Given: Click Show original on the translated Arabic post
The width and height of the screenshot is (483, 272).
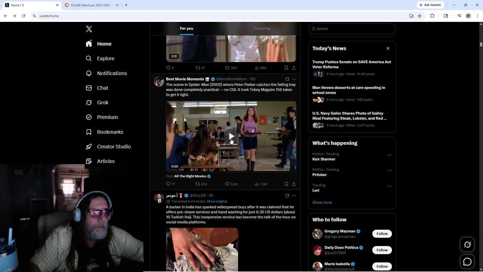Looking at the screenshot, I should point(217,201).
